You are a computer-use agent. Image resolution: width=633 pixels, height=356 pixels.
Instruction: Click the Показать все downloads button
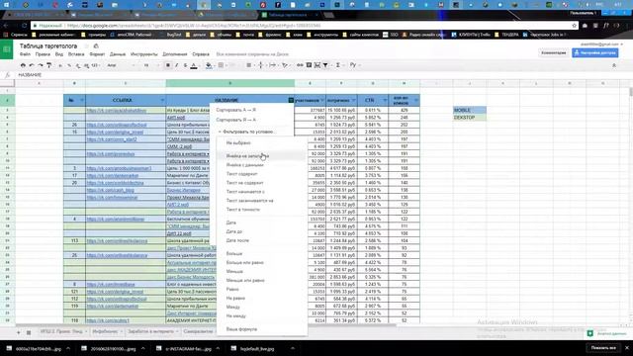603,348
